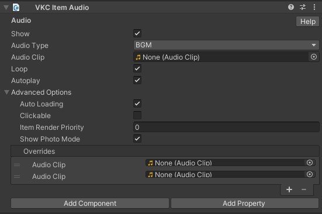Select first override drag handle
This screenshot has height=214, width=322.
pos(17,165)
